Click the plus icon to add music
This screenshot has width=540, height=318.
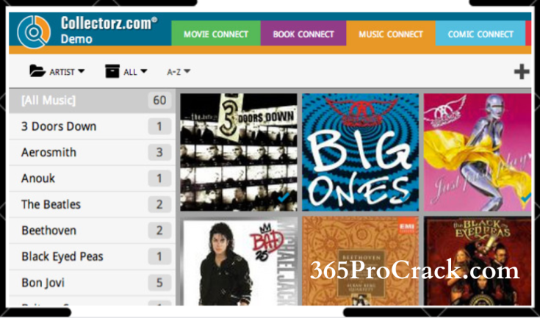pyautogui.click(x=522, y=72)
